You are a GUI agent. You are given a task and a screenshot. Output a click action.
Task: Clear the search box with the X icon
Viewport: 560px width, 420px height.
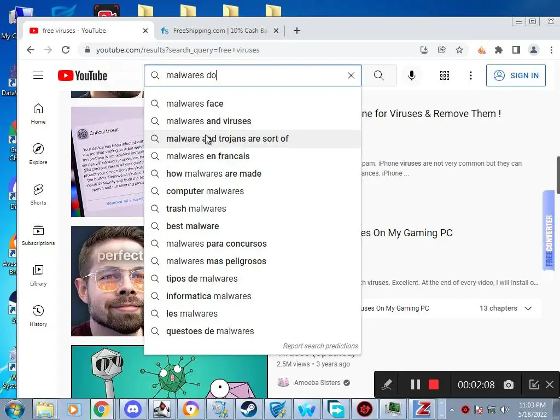coord(351,75)
